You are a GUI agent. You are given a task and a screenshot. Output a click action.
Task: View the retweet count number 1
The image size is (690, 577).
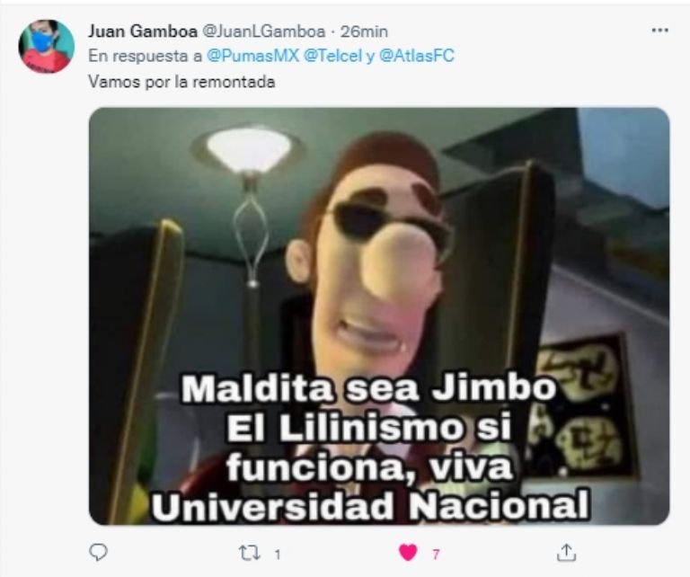(278, 555)
